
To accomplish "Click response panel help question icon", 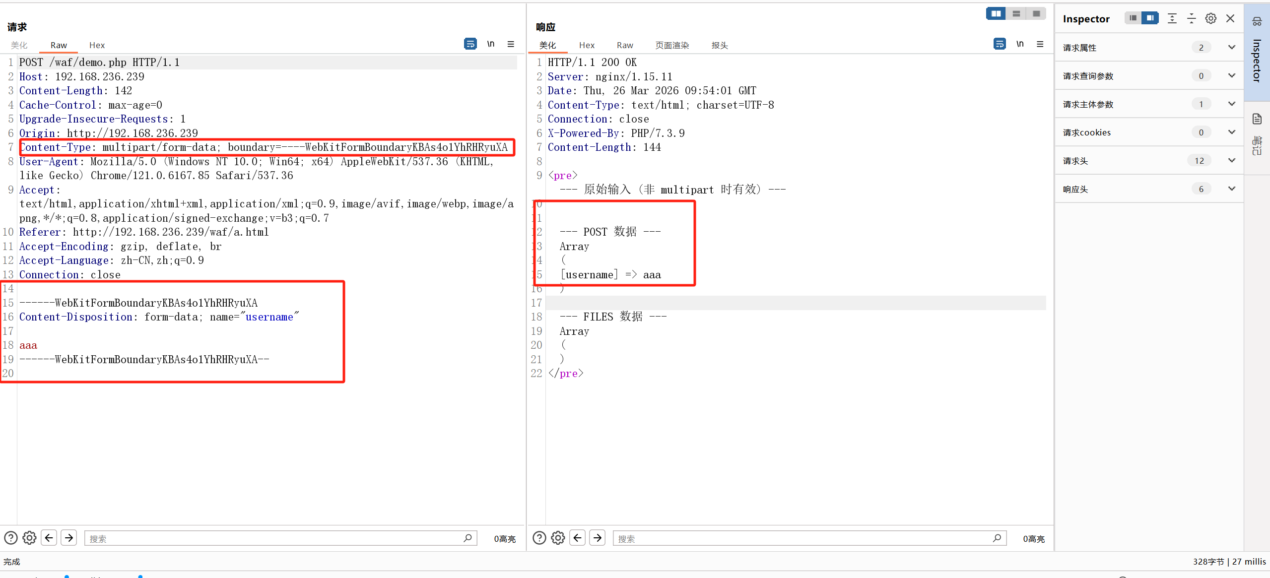I will tap(539, 538).
